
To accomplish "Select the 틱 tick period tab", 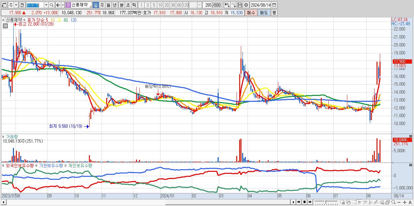I will tap(134, 5).
